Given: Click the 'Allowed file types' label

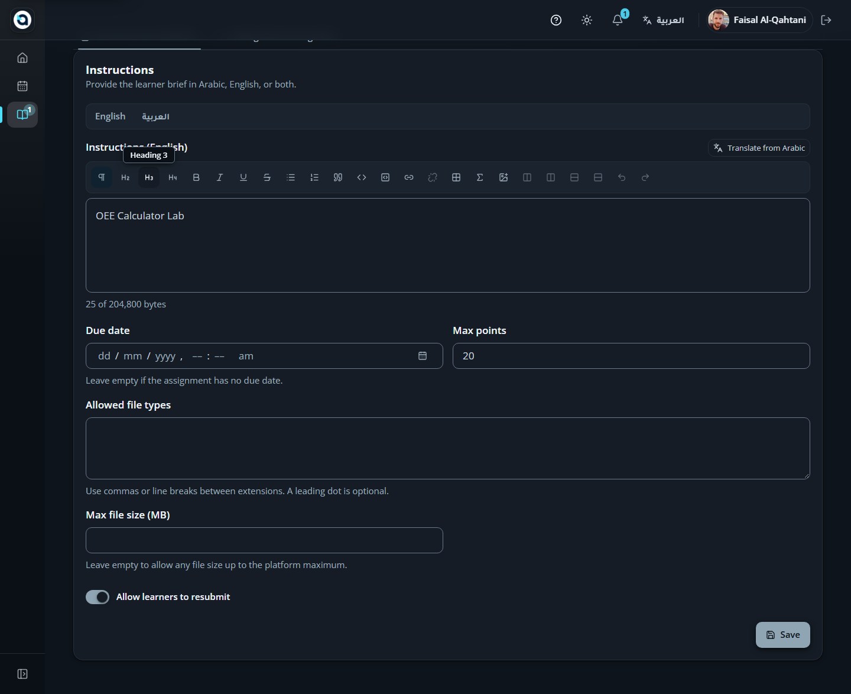Looking at the screenshot, I should (x=128, y=405).
